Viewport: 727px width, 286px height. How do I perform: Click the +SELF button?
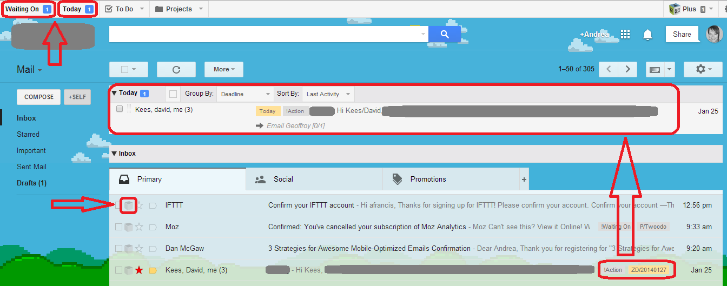click(x=77, y=97)
